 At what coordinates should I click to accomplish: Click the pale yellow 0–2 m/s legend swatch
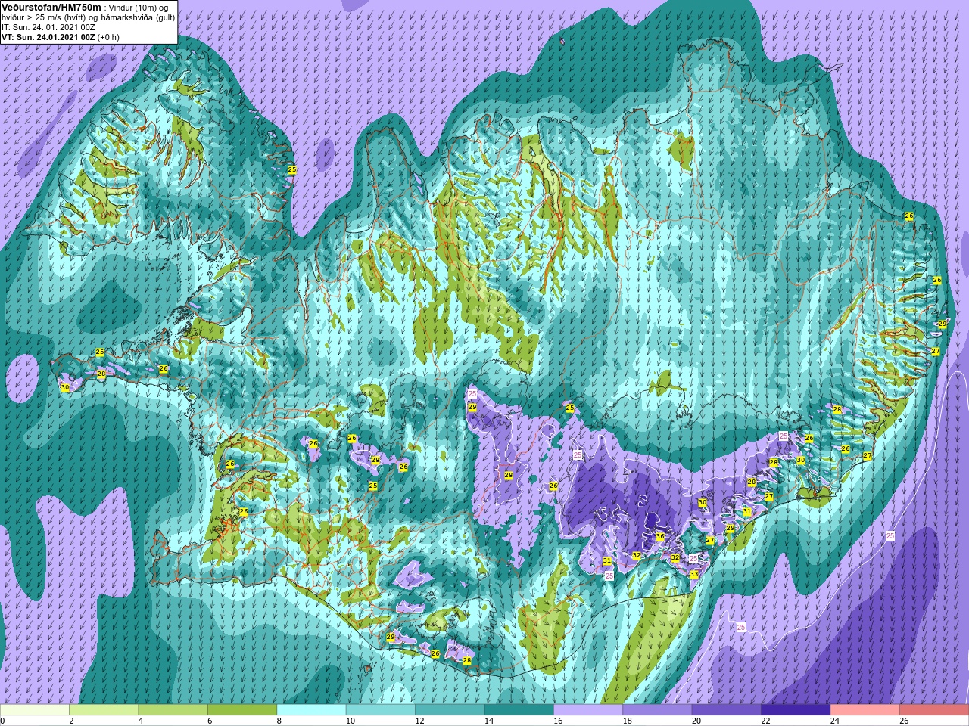[x=35, y=710]
